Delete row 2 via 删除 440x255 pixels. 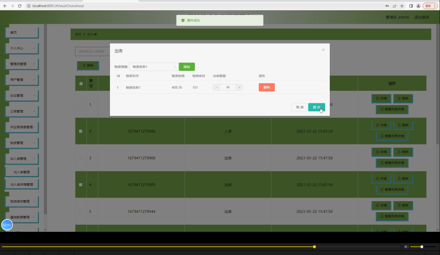click(x=403, y=125)
